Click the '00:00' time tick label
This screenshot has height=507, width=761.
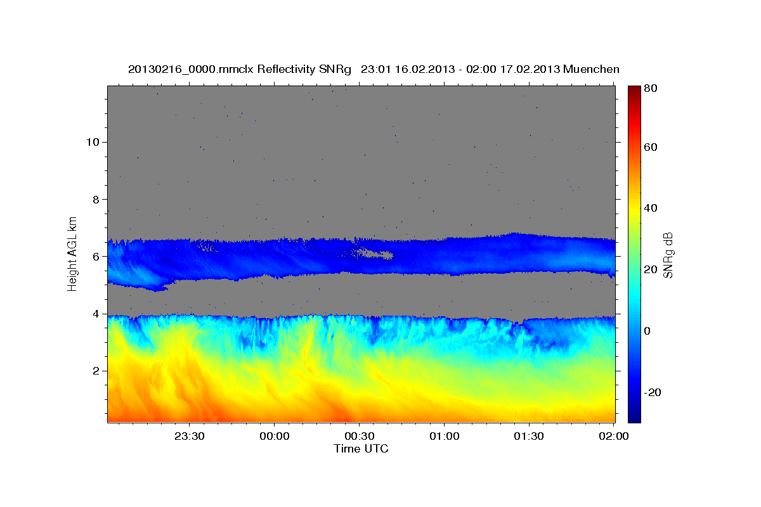[275, 436]
